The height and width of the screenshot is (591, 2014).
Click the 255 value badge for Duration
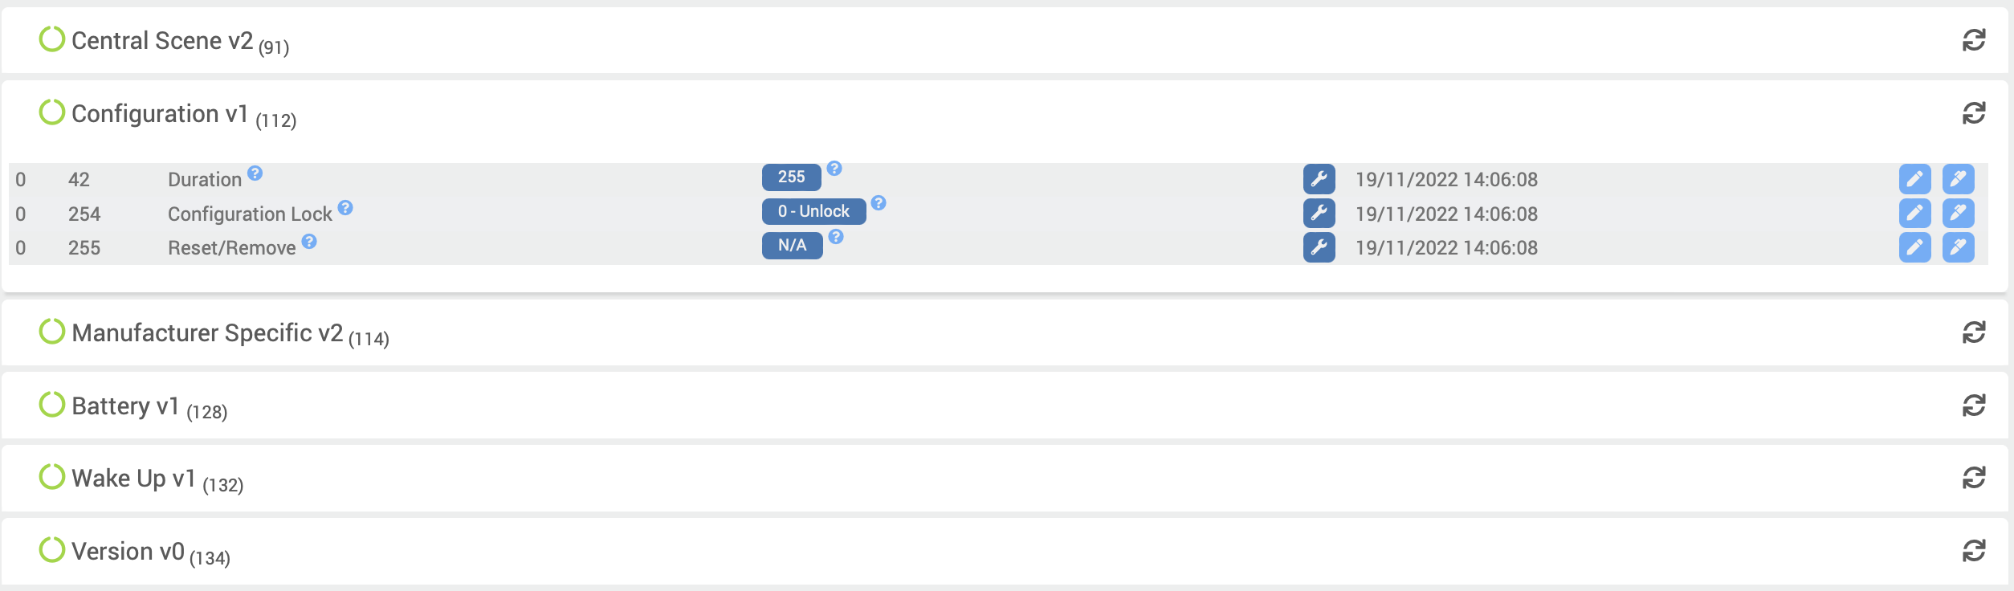click(791, 177)
